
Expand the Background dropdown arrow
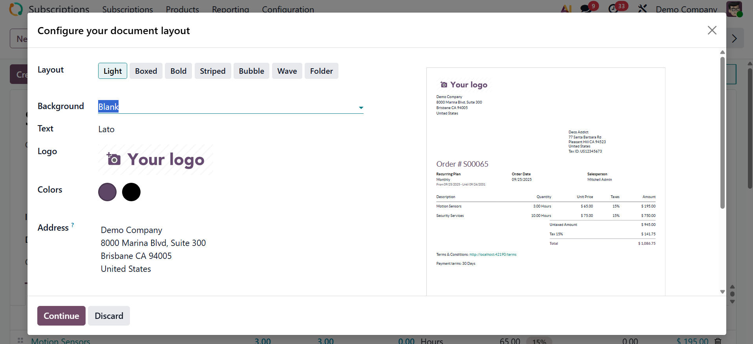click(x=361, y=107)
